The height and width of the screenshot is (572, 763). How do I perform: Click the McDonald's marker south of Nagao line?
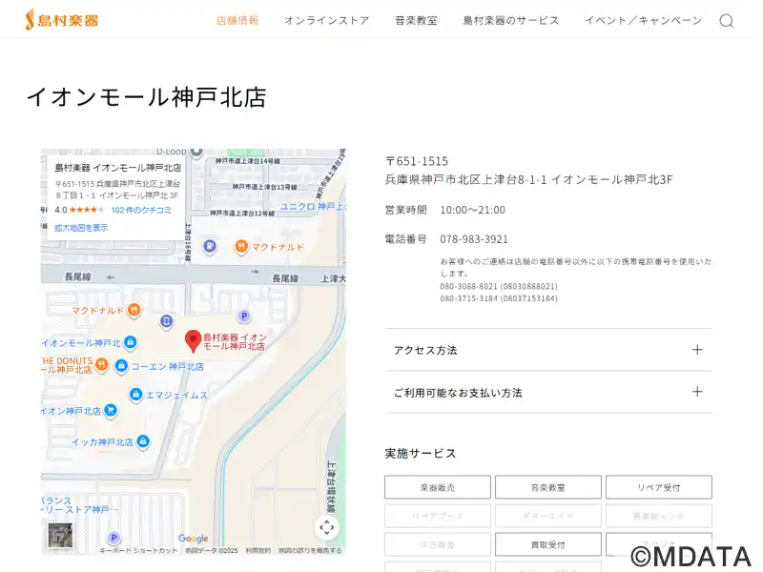134,310
